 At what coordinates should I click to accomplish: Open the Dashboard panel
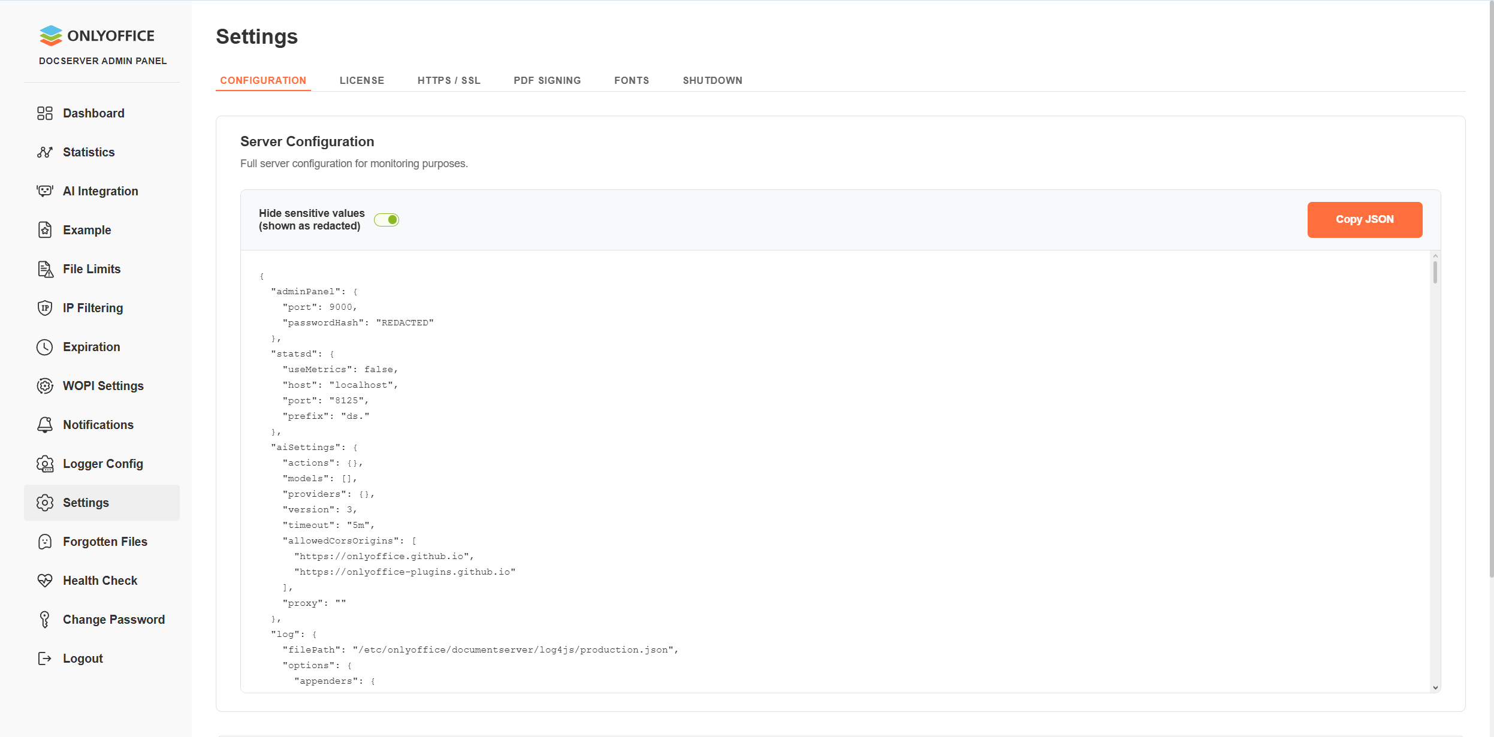(93, 113)
